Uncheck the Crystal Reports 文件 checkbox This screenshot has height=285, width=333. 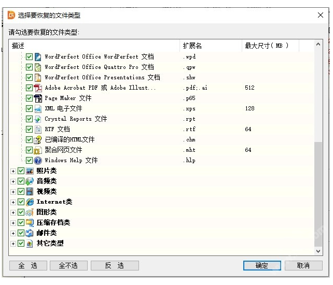(29, 119)
